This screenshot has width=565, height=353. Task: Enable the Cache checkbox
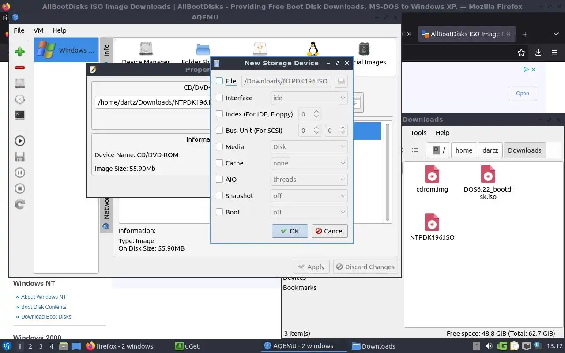pos(219,163)
